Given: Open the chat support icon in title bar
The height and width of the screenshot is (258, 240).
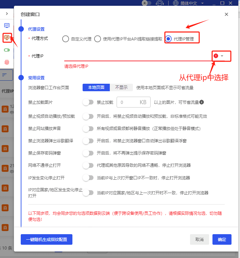Looking at the screenshot, I should [159, 3].
